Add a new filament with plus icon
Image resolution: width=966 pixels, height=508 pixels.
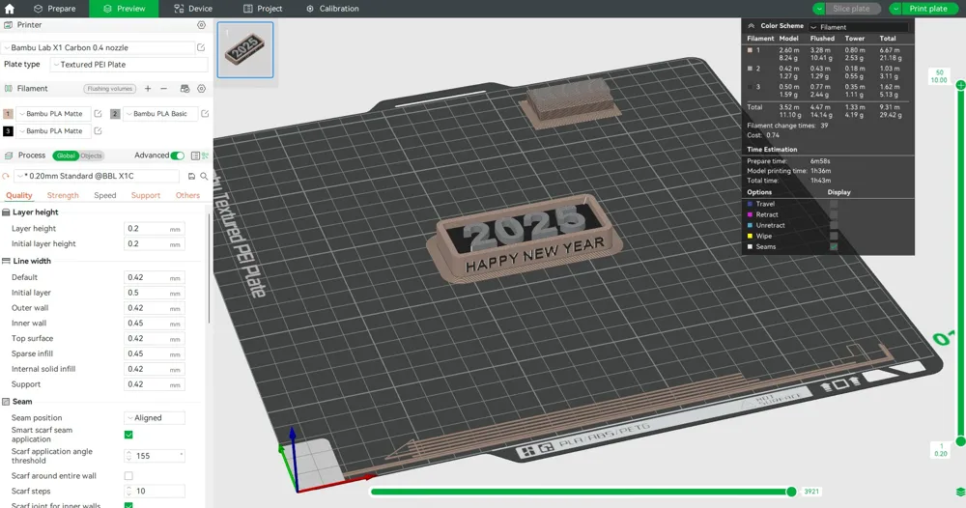click(148, 89)
